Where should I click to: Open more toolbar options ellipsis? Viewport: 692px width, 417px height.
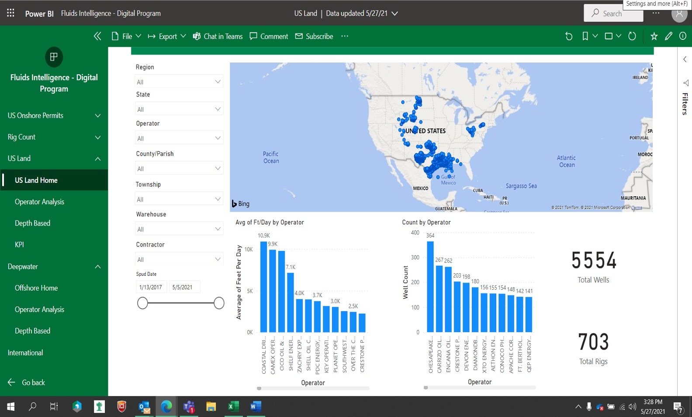345,36
